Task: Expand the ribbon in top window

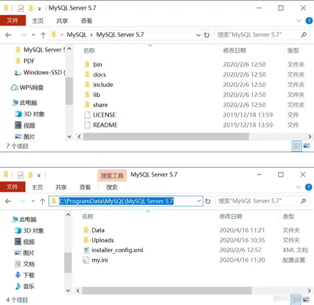Action: [x=299, y=21]
